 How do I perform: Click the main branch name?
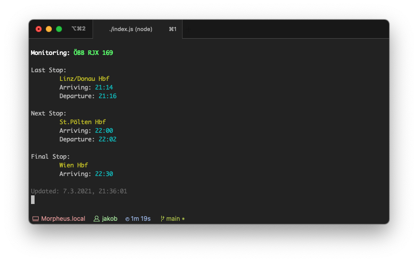tap(173, 219)
